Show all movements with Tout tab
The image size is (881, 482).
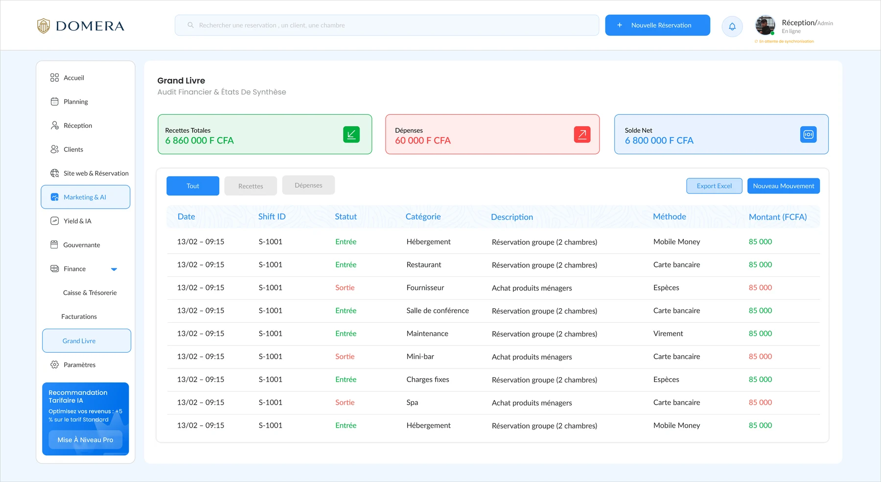click(193, 186)
